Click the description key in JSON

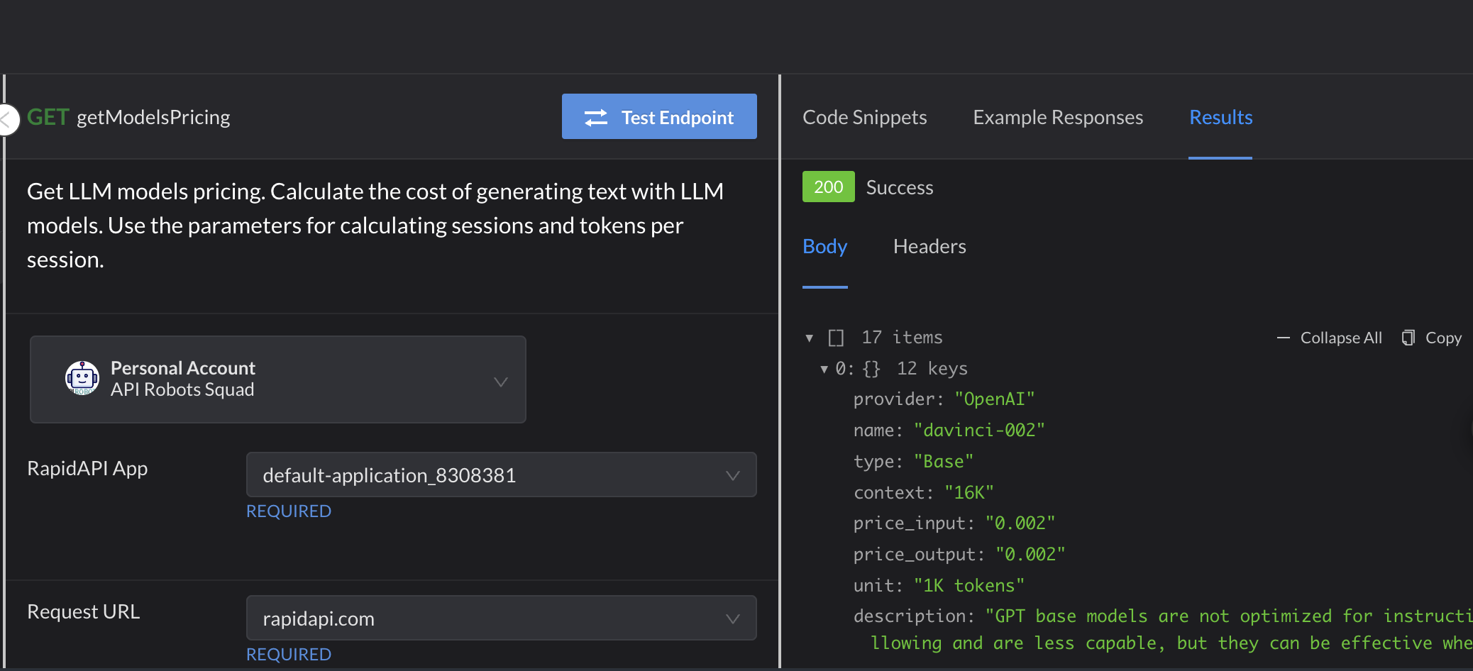(914, 616)
